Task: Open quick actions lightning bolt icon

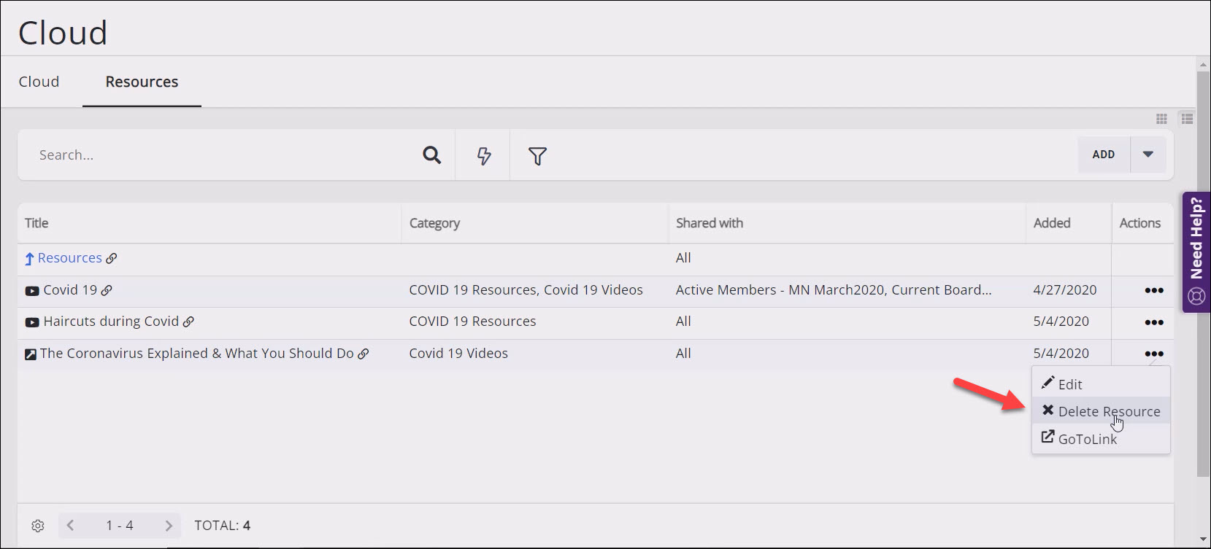Action: click(483, 155)
